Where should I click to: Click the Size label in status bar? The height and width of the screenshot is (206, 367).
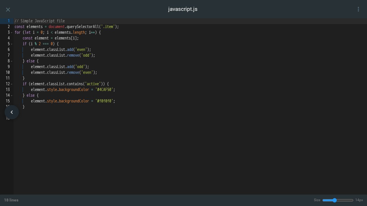coord(317,200)
